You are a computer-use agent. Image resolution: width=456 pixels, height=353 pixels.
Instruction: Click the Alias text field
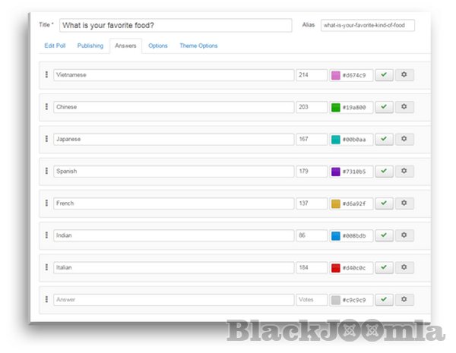coord(367,26)
